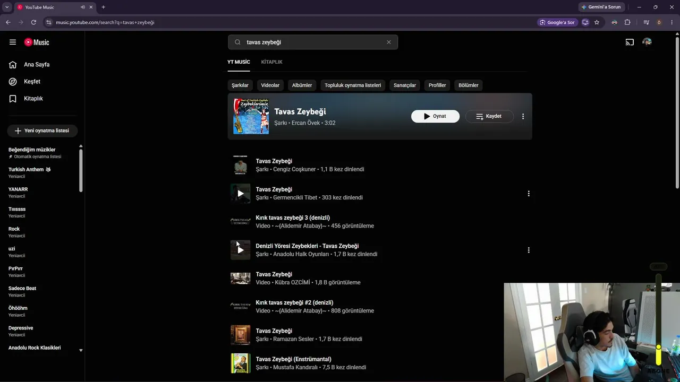Click Ramazan Sesler song thumbnail
The height and width of the screenshot is (382, 680).
pyautogui.click(x=240, y=335)
